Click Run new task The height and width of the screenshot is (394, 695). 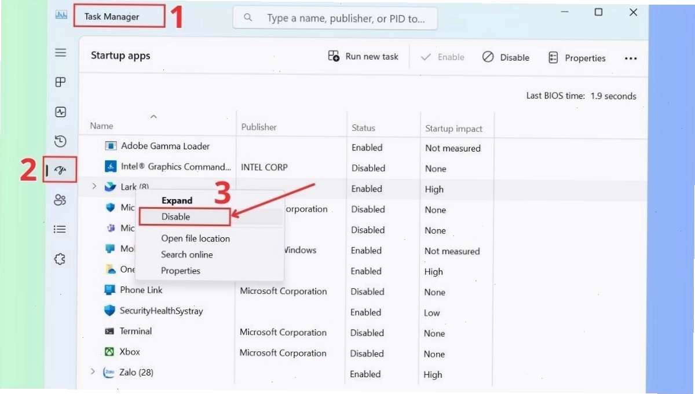(363, 57)
